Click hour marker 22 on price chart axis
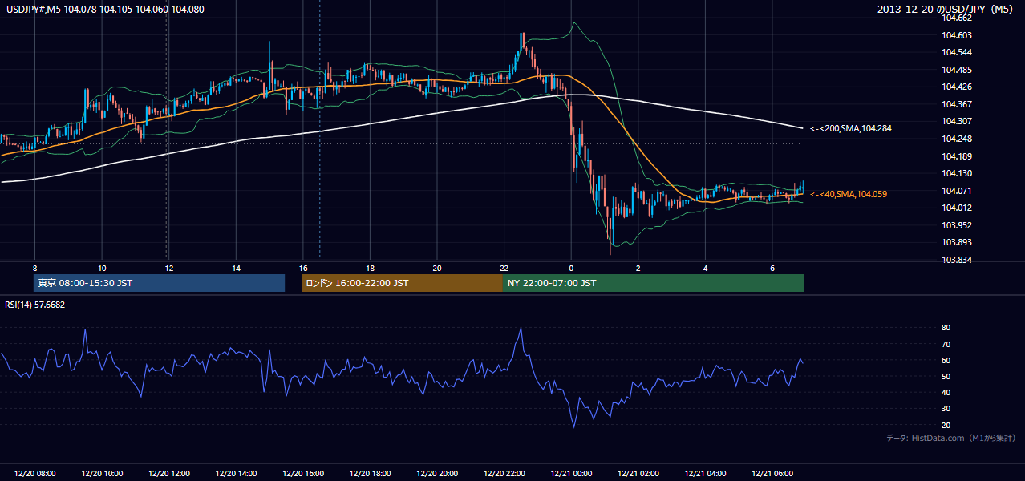Screen dimensions: 1025x481 (504, 268)
